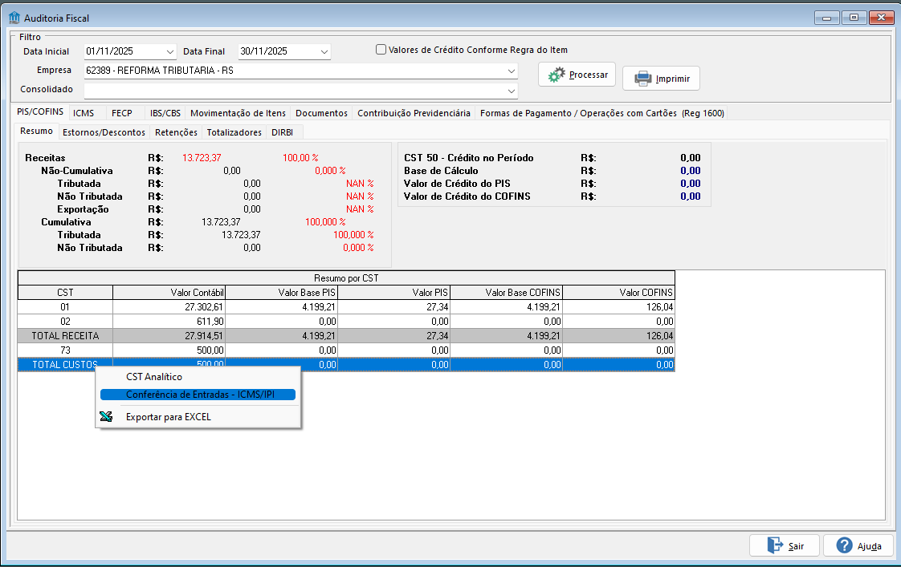Select CST Analítico from context menu
901x567 pixels.
[x=154, y=377]
